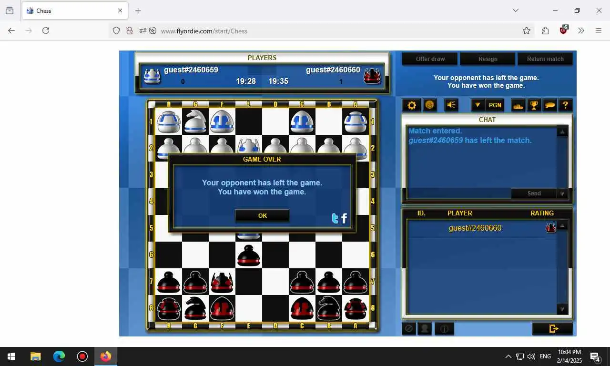Bookmark this page with the star
The image size is (610, 366).
point(527,30)
